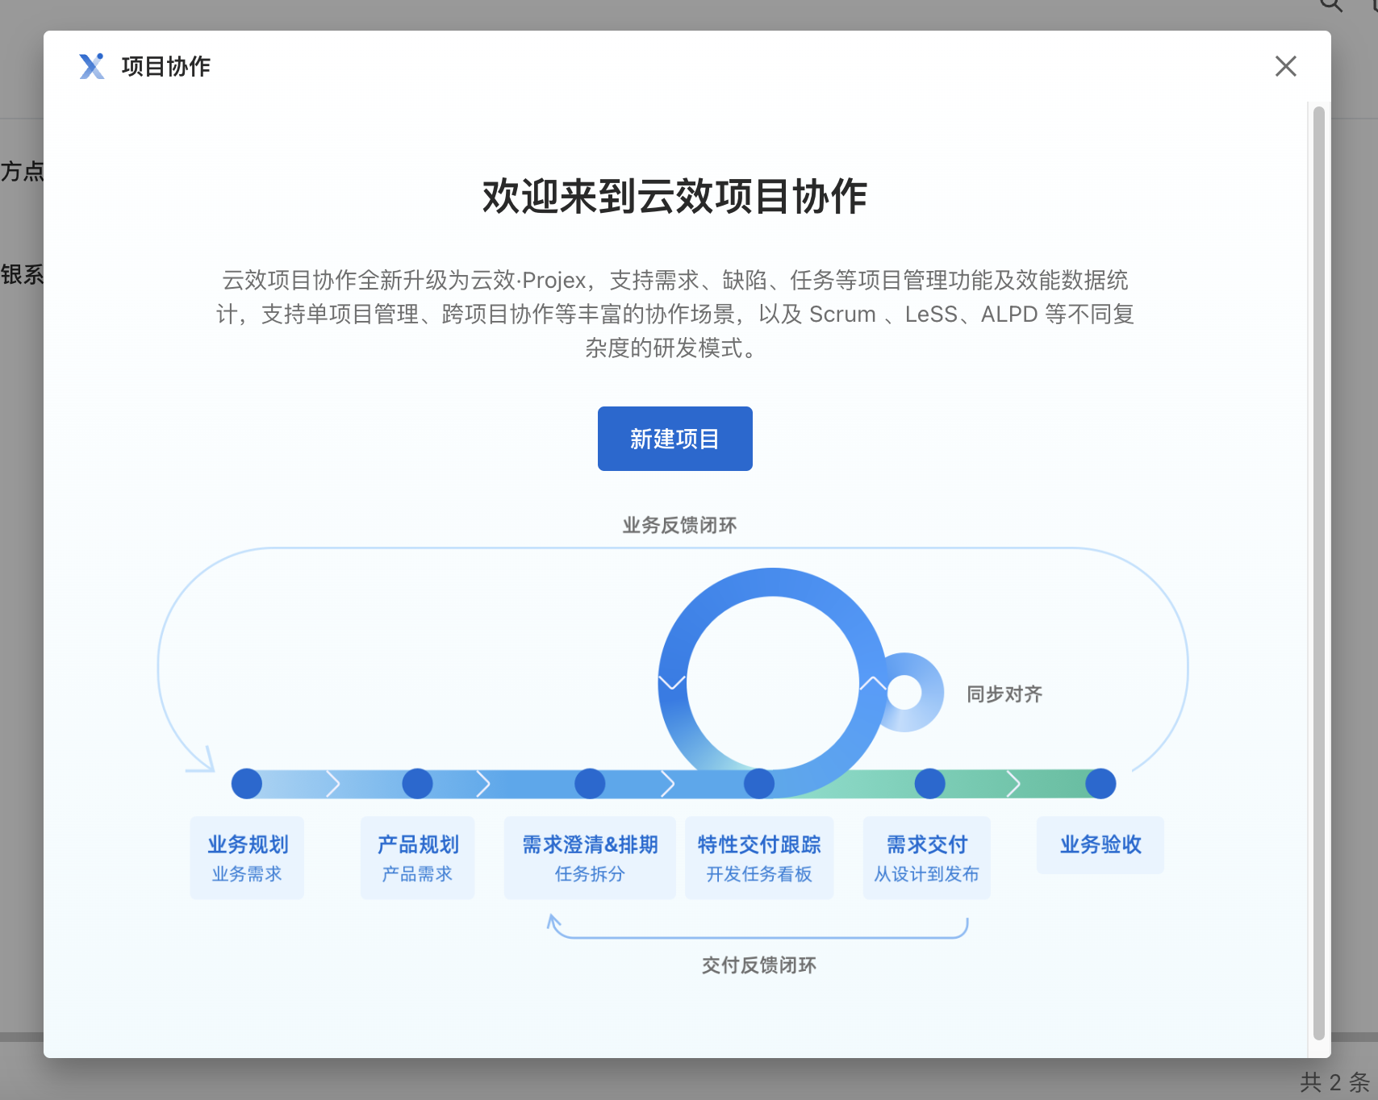Close the 项目协作 welcome dialog

(x=1285, y=66)
